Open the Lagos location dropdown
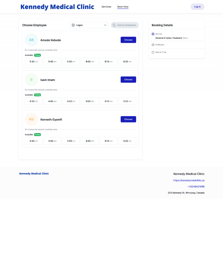This screenshot has width=223, height=279. [89, 25]
